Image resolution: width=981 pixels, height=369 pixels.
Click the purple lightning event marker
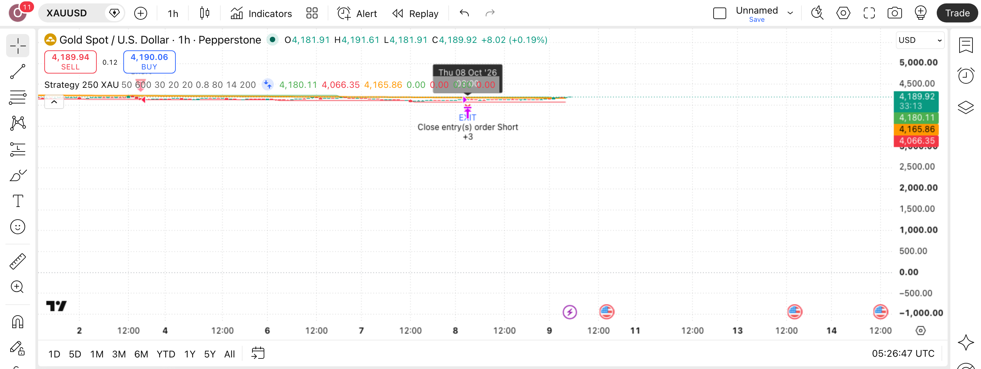tap(570, 312)
